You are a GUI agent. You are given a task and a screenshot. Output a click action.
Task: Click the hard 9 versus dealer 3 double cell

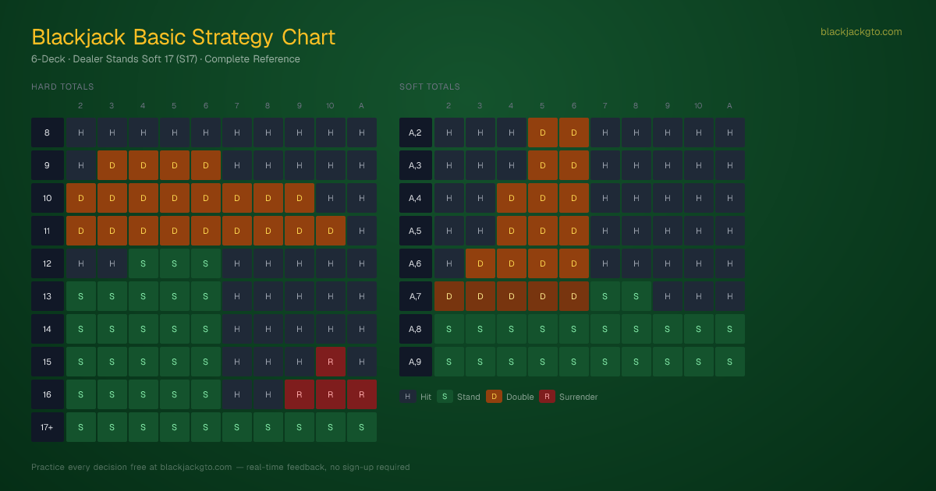click(112, 165)
